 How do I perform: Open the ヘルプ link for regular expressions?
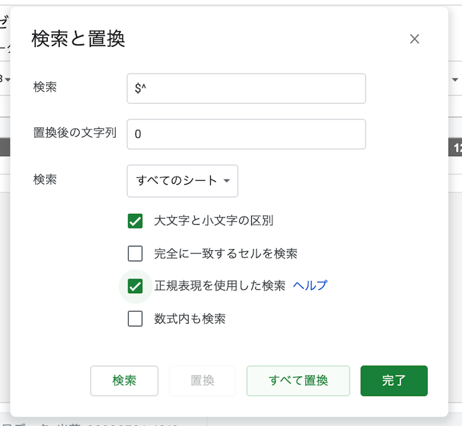coord(310,286)
